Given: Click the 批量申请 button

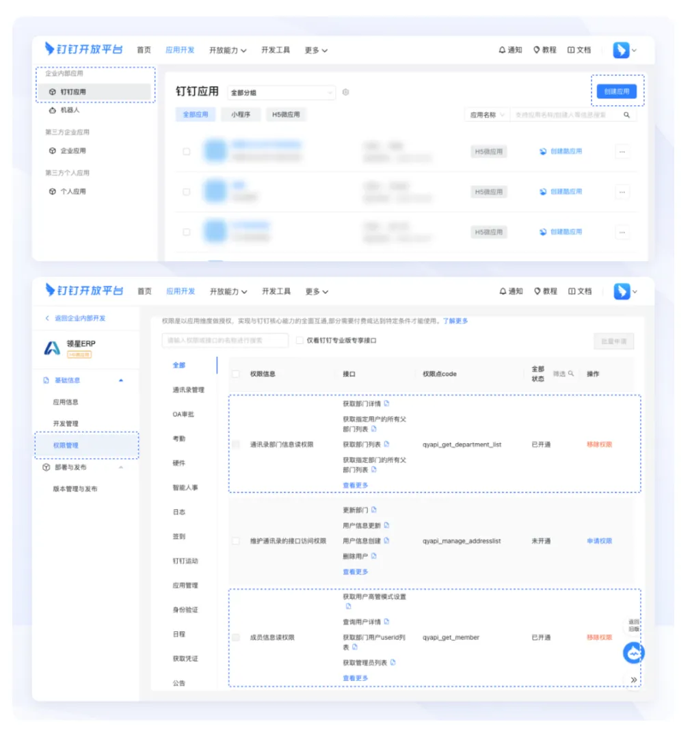Looking at the screenshot, I should [614, 341].
